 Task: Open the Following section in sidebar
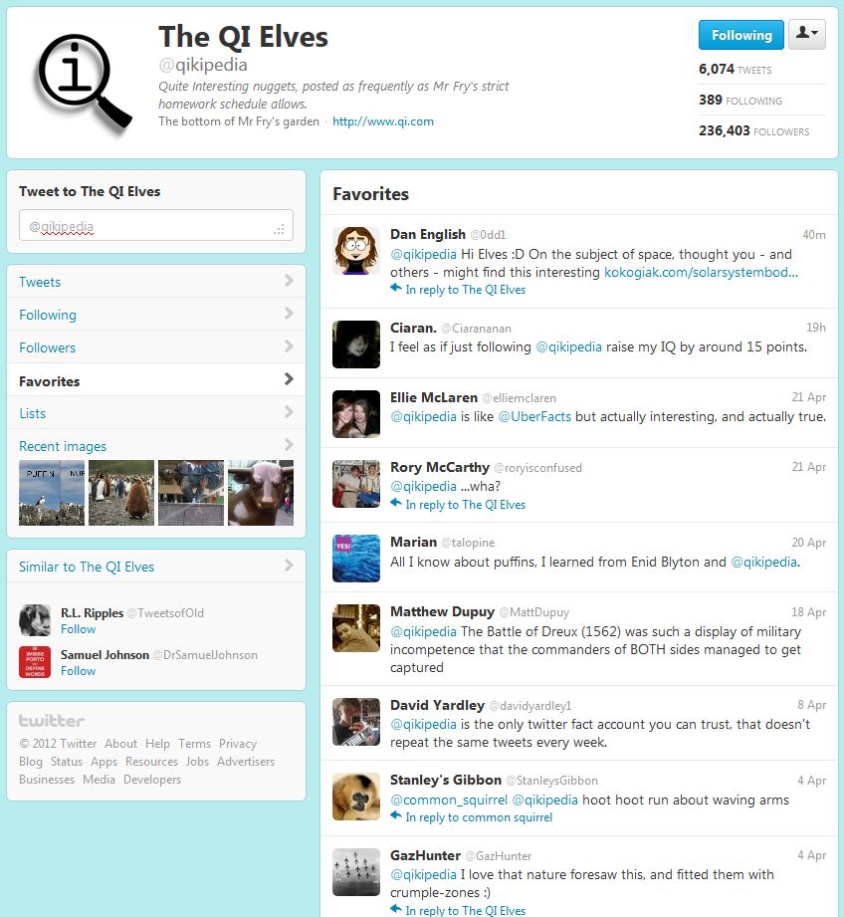point(156,314)
